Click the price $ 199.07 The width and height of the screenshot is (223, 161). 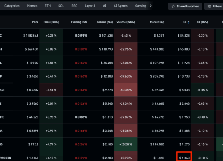[32, 63]
